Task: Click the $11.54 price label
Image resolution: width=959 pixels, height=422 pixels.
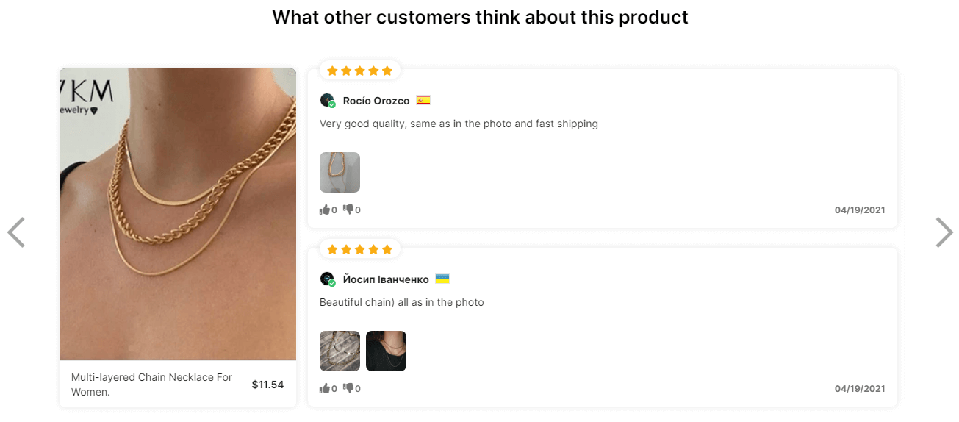Action: tap(267, 385)
